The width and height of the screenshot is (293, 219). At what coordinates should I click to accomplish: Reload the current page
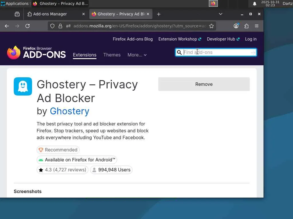pyautogui.click(x=27, y=26)
